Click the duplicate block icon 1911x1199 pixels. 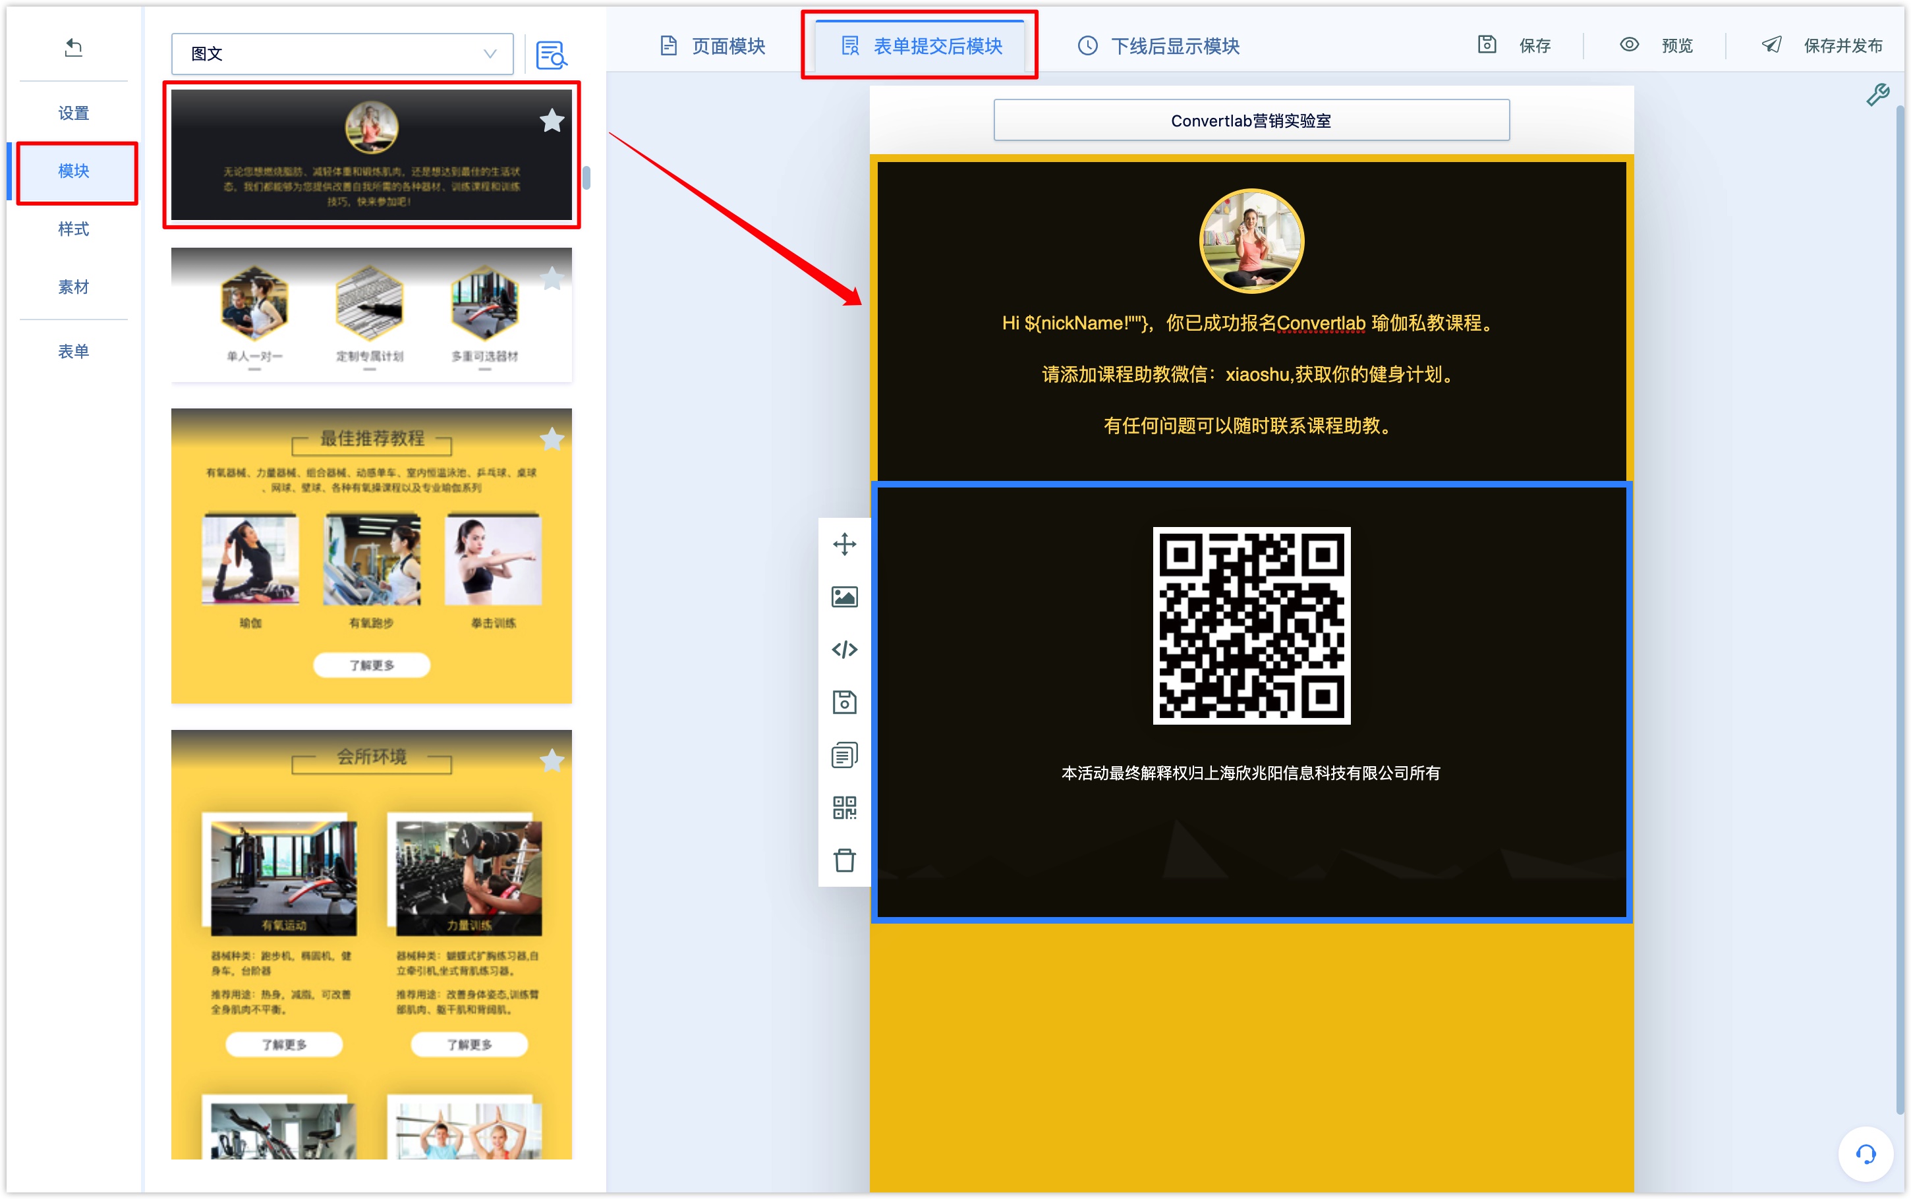pos(843,755)
